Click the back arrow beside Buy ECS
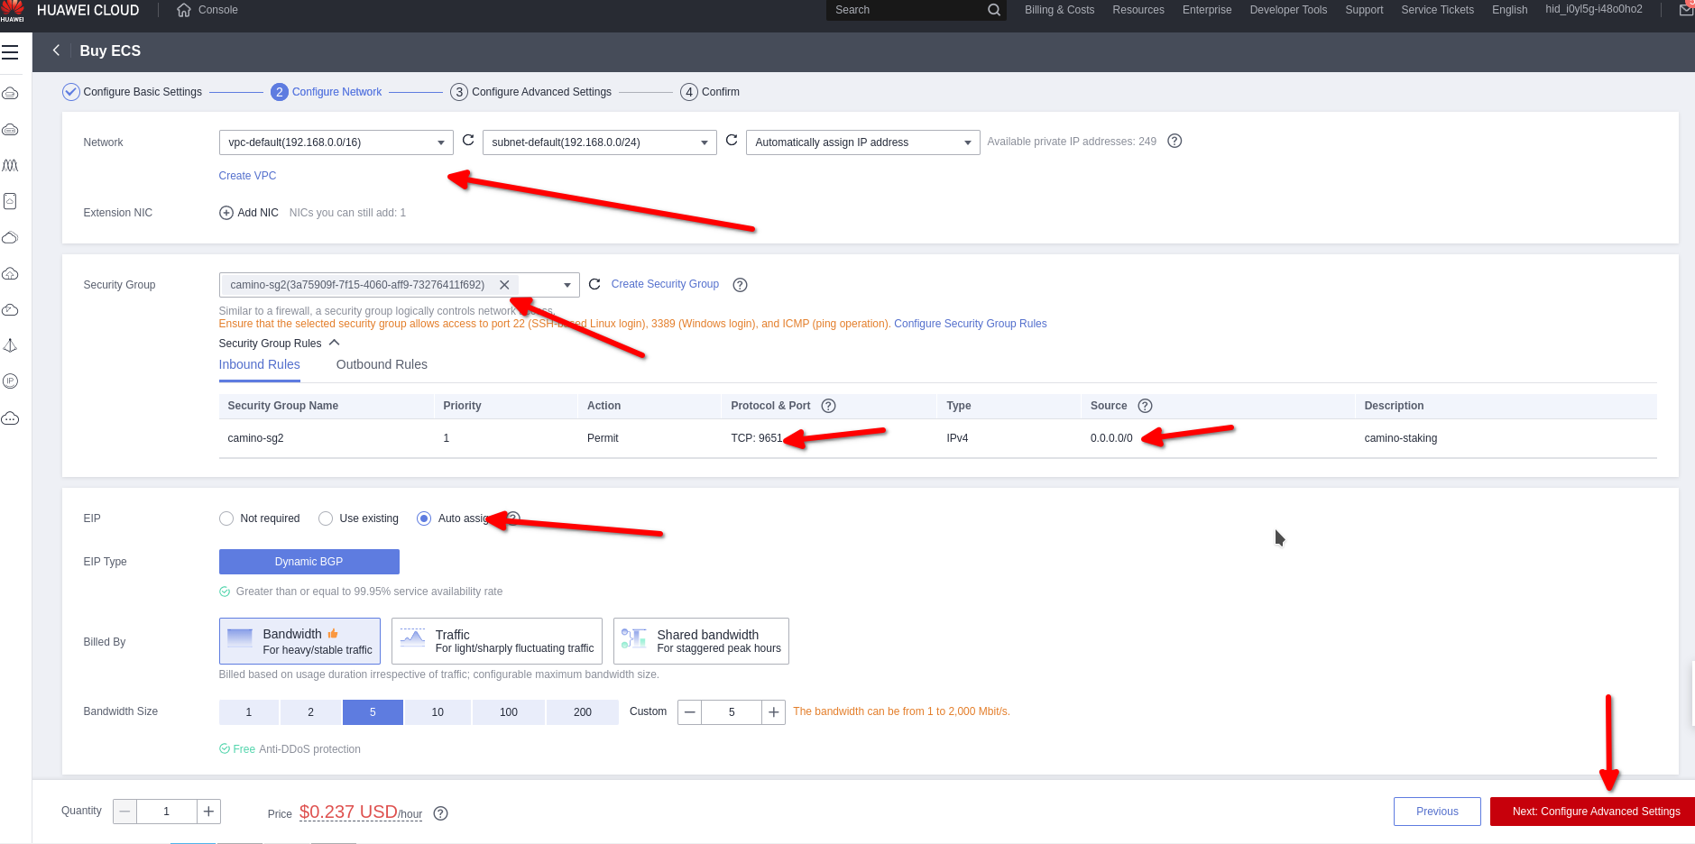The width and height of the screenshot is (1695, 844). coord(56,50)
